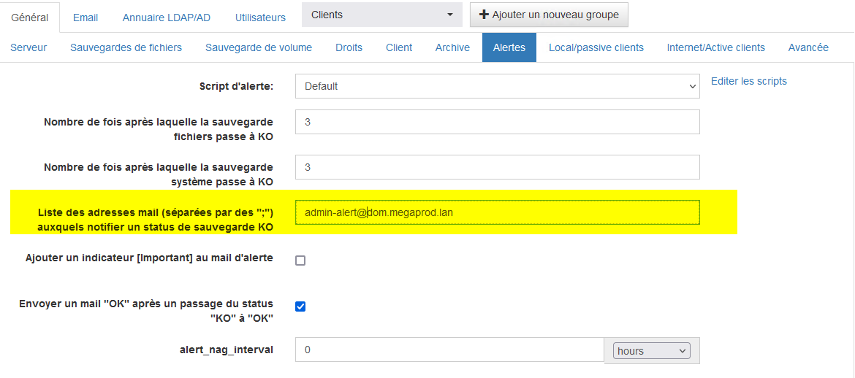This screenshot has height=378, width=855.
Task: Focus the file backup KO count field
Action: coord(497,122)
